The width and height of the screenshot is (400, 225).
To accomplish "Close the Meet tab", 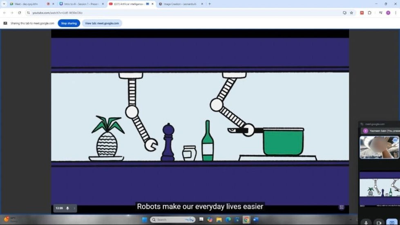I will tap(53, 4).
